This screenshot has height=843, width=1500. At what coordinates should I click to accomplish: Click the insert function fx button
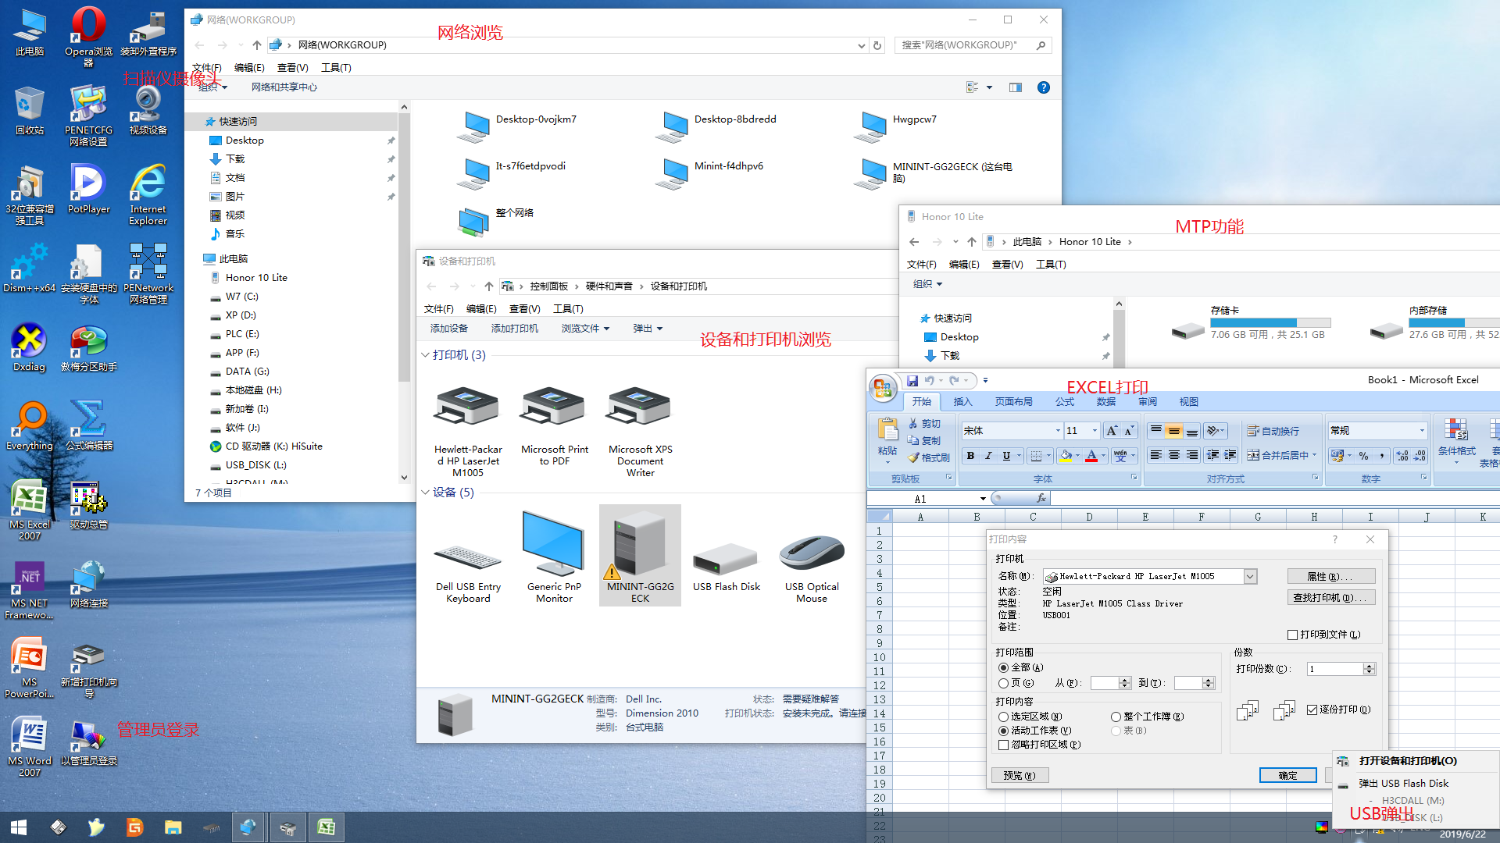coord(1041,498)
